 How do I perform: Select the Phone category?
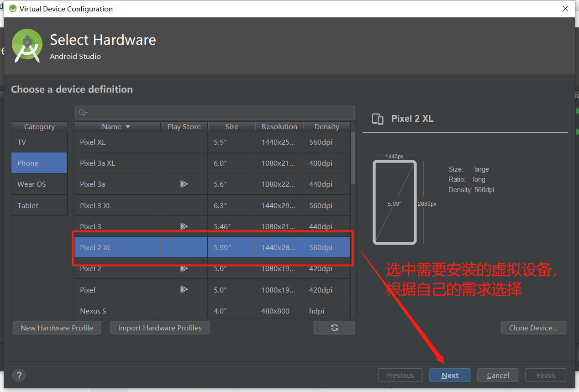(x=39, y=163)
